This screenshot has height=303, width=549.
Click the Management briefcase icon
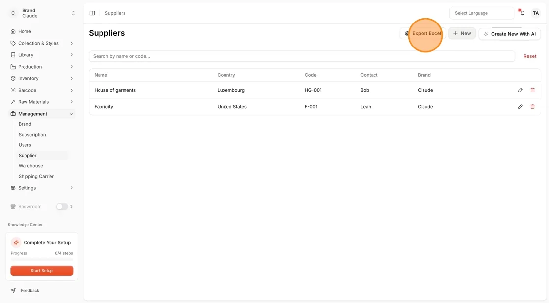[13, 114]
